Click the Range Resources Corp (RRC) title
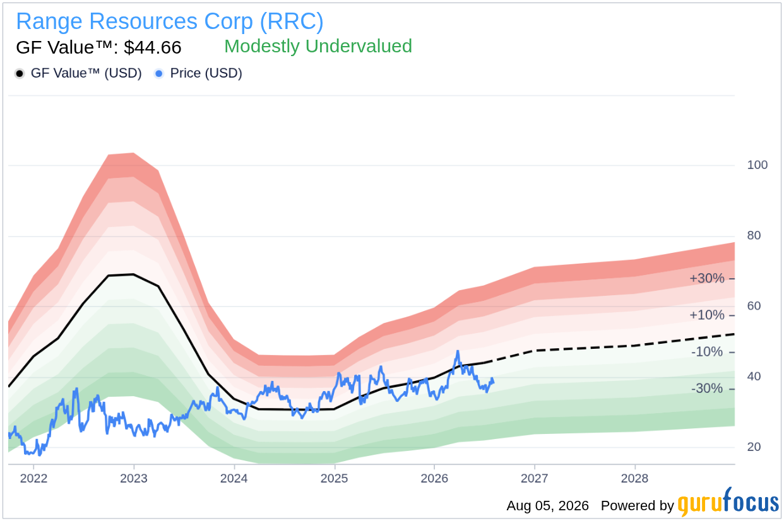The width and height of the screenshot is (784, 521). tap(170, 21)
